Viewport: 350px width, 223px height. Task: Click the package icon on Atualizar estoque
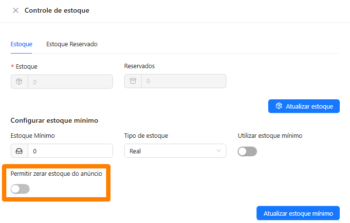click(x=279, y=106)
